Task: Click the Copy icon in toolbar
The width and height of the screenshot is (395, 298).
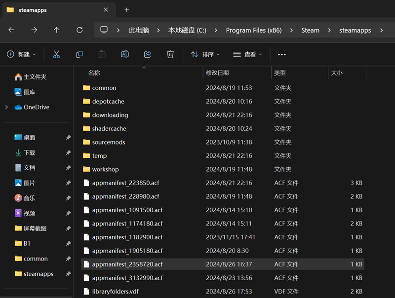Action: click(x=79, y=54)
